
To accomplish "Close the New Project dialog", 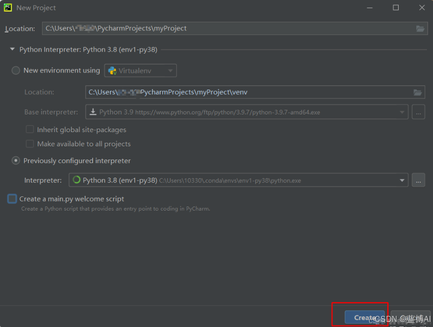I will (422, 8).
